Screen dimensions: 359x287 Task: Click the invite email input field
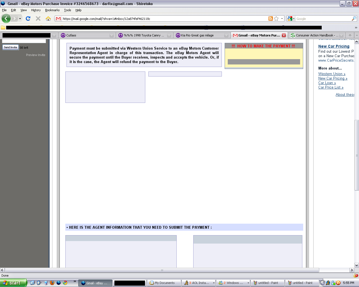coord(24,41)
